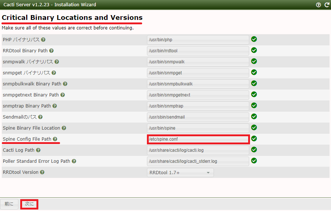The image size is (331, 211).
Task: Show help for Spine Binary File Location
Action: pyautogui.click(x=64, y=128)
